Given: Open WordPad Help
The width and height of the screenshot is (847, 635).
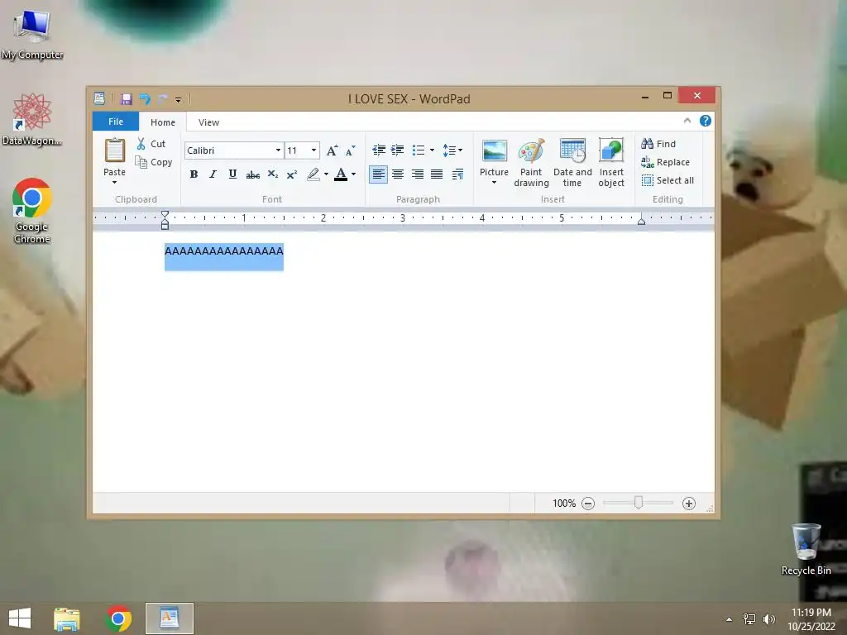Looking at the screenshot, I should coord(706,121).
